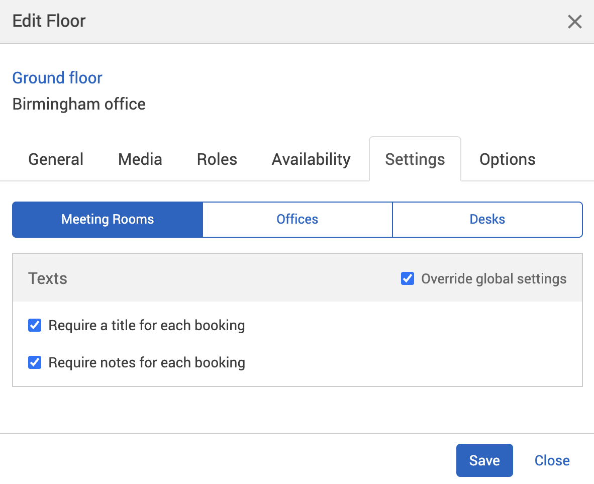Close the dialog with the Close button
The image size is (594, 484).
[x=552, y=460]
